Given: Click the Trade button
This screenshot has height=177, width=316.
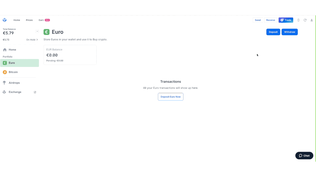Looking at the screenshot, I should pyautogui.click(x=286, y=20).
